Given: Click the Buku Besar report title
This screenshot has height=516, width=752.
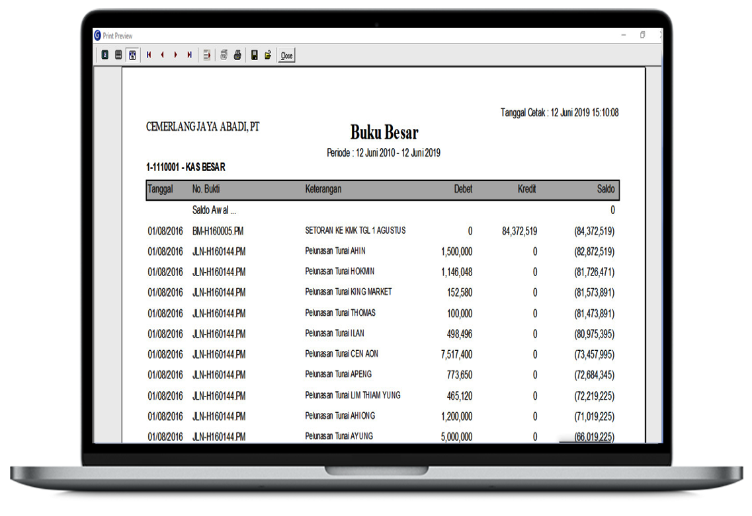Looking at the screenshot, I should tap(384, 132).
